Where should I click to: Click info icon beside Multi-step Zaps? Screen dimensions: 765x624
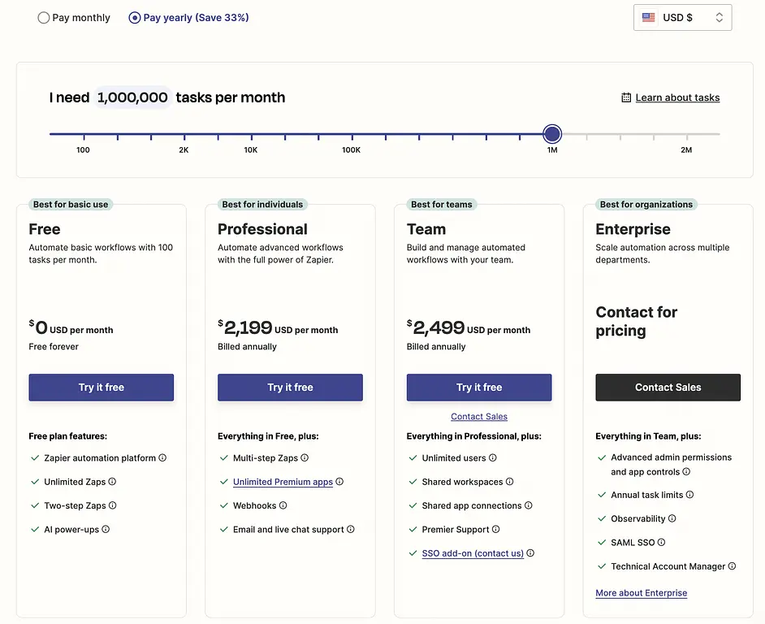pyautogui.click(x=305, y=458)
